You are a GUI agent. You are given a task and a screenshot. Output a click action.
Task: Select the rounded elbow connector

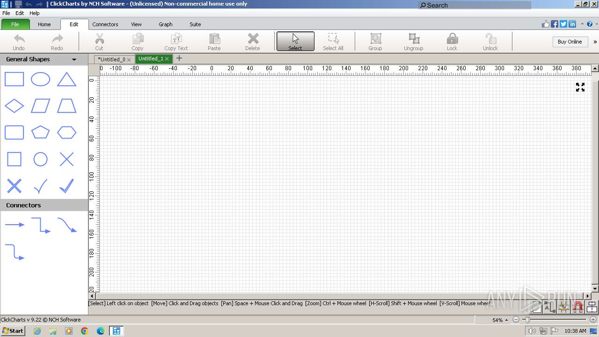click(15, 252)
